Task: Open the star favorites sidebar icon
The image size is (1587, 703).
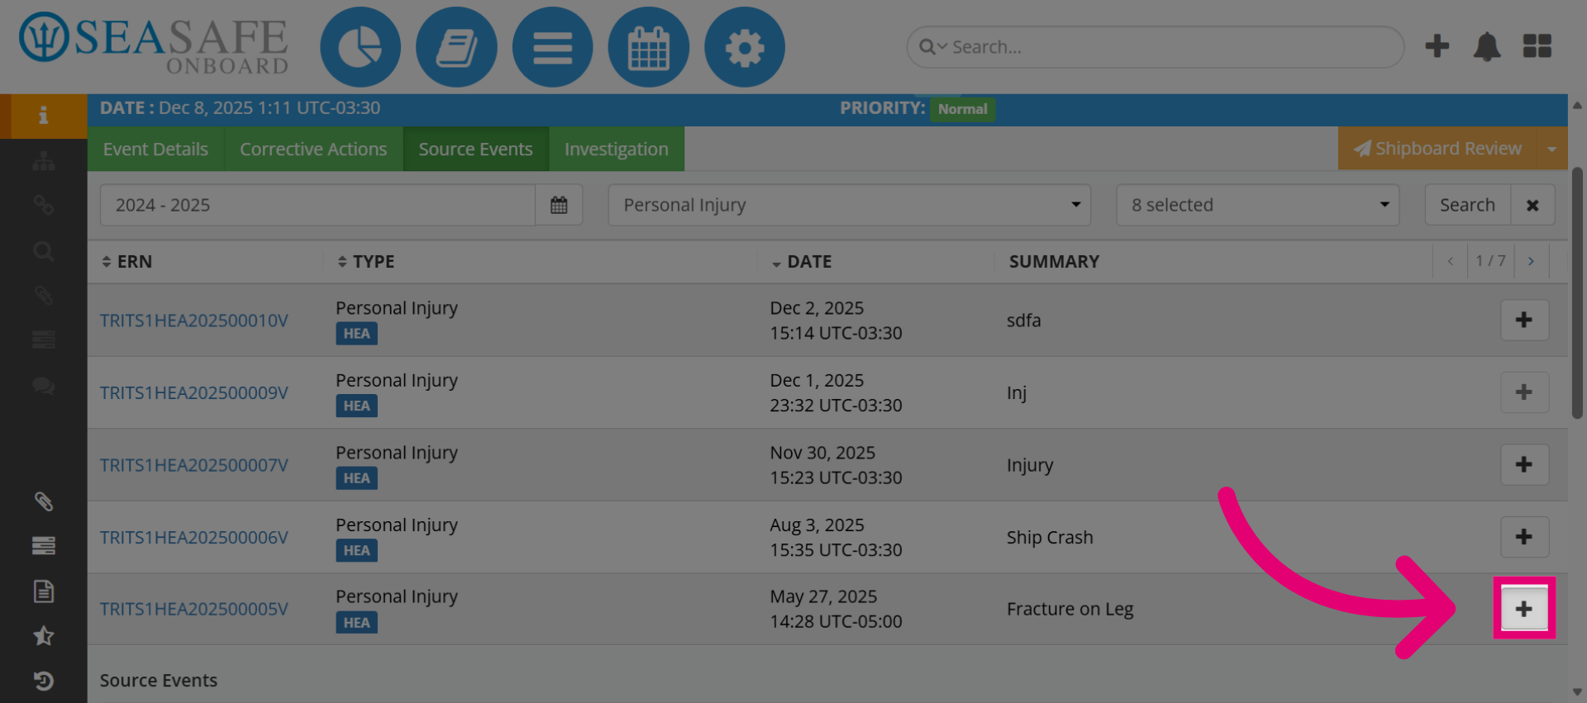Action: (x=44, y=635)
